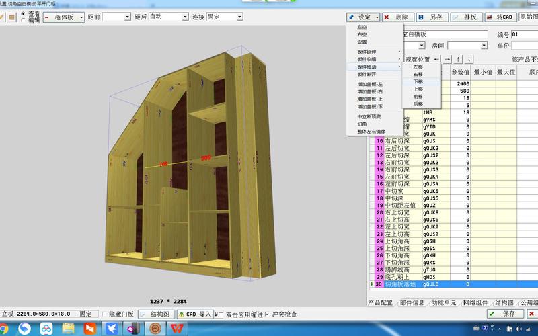Toggle the 隐藏门板 checkbox
Screen dimensions: 538x336
[104, 314]
